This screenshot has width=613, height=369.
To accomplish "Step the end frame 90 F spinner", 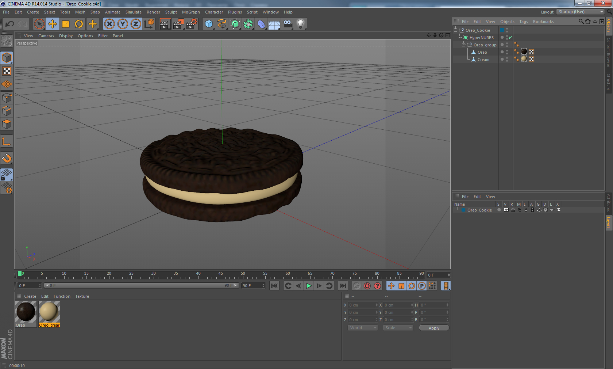I will point(263,286).
